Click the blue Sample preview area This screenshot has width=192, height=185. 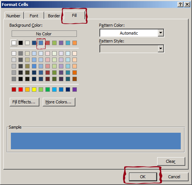pyautogui.click(x=96, y=141)
